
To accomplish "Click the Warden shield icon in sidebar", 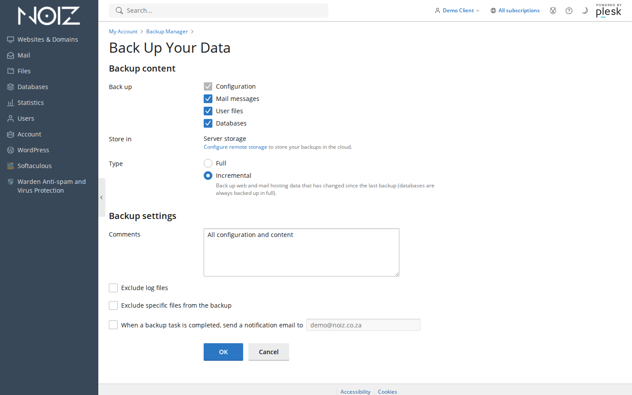I will (11, 182).
